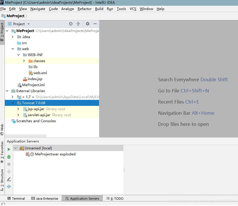
Task: Click the index.jsp JSP file icon
Action: pos(25,79)
